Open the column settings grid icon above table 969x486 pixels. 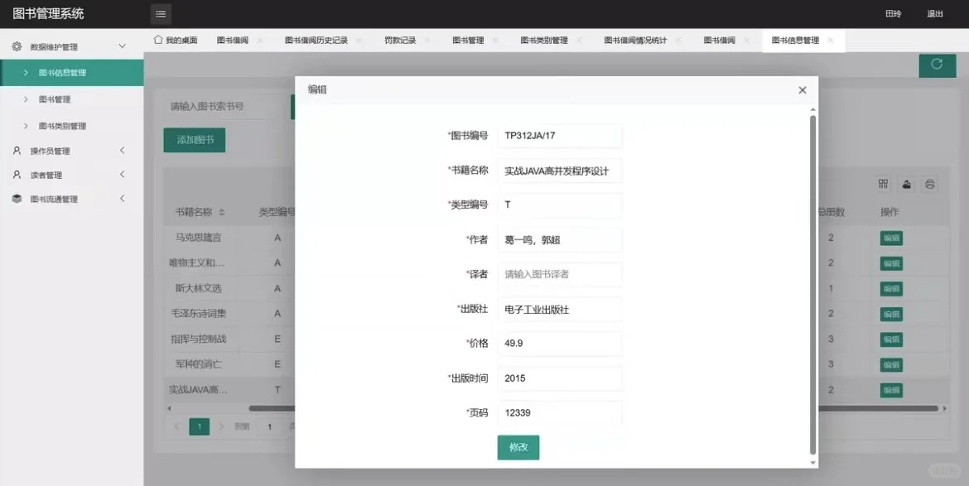(883, 184)
